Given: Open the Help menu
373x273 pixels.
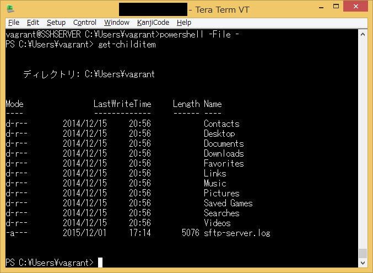Looking at the screenshot, I should [x=184, y=23].
